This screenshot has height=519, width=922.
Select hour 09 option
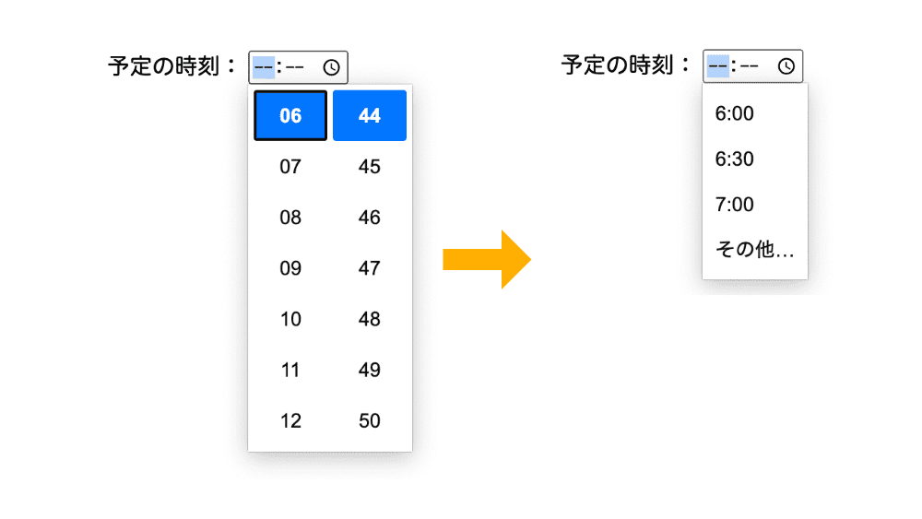(x=290, y=268)
